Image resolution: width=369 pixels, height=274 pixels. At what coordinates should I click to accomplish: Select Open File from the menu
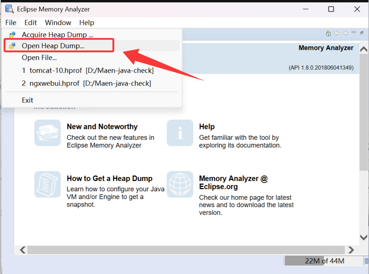point(92,58)
